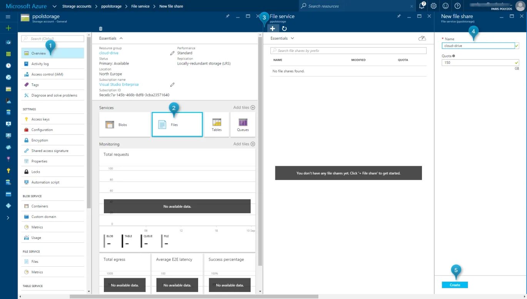Click Visual Studio Enterprise subscription link

119,85
